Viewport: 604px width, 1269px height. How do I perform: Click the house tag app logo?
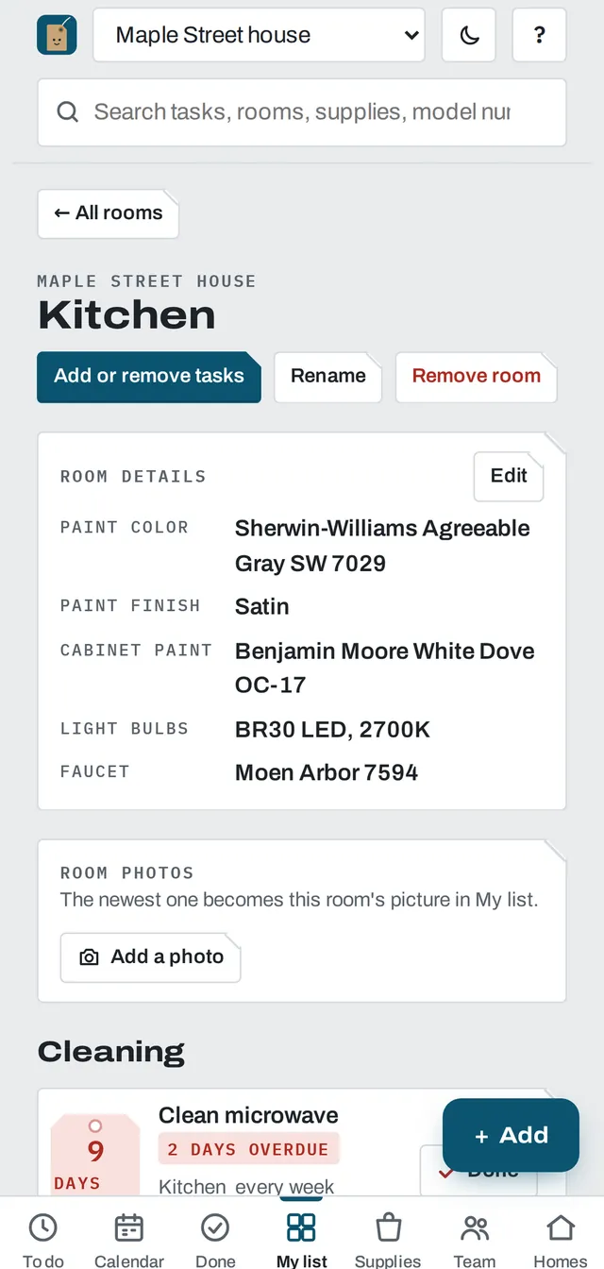tap(57, 35)
